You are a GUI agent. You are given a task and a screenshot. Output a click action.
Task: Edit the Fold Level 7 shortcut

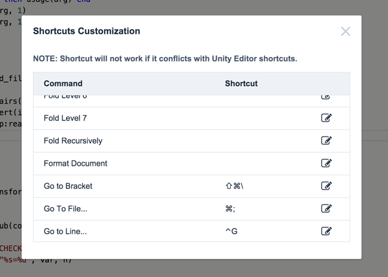click(x=326, y=118)
